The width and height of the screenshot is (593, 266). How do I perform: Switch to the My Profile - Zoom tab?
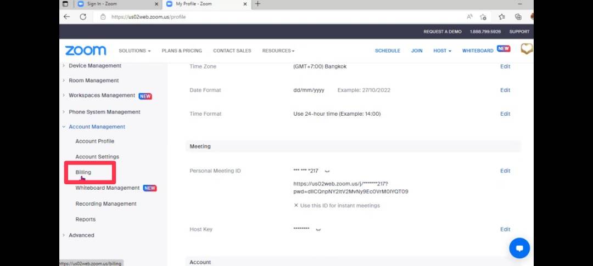coord(206,4)
